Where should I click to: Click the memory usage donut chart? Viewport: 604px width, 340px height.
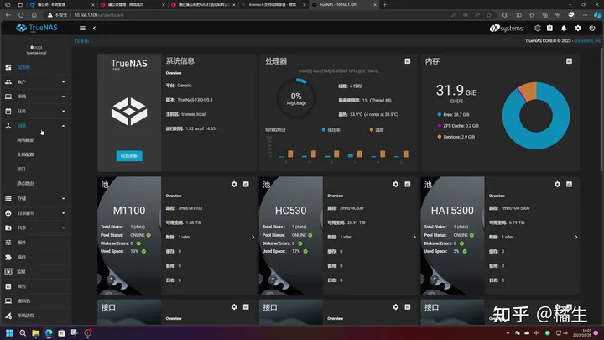pyautogui.click(x=536, y=116)
